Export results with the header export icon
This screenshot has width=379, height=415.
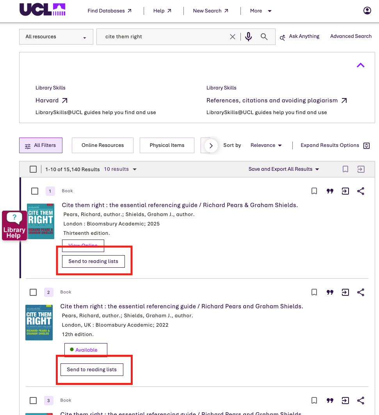pos(361,169)
